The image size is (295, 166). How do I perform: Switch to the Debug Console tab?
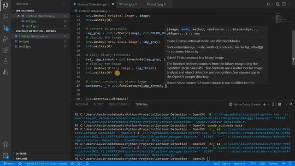119,105
